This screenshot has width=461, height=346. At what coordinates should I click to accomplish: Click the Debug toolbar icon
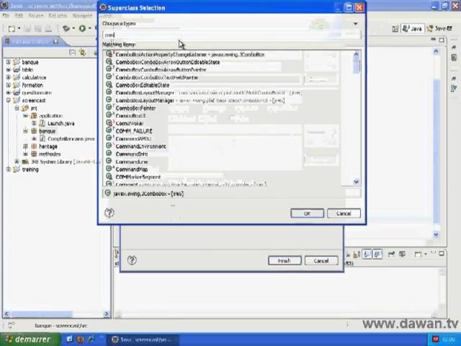click(x=66, y=29)
